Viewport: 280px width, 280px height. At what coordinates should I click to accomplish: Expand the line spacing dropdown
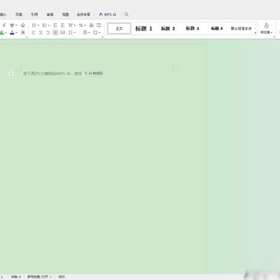point(74,33)
